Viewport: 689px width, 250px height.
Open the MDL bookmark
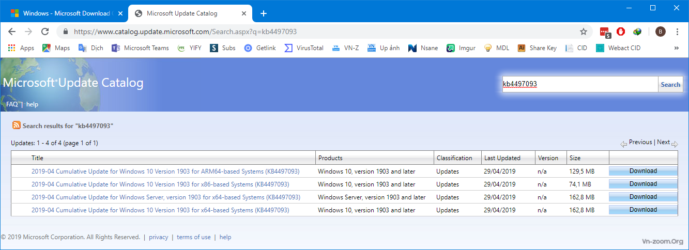coord(497,48)
